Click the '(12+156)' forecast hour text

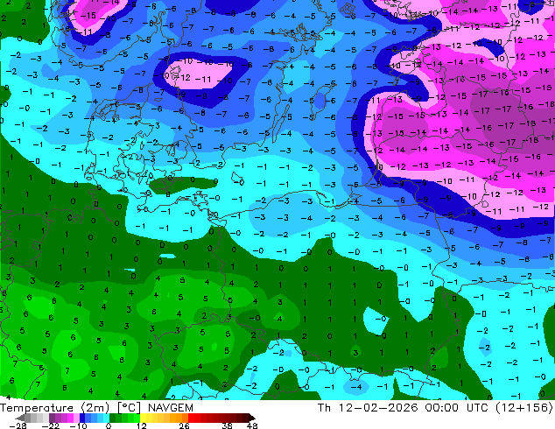point(524,408)
